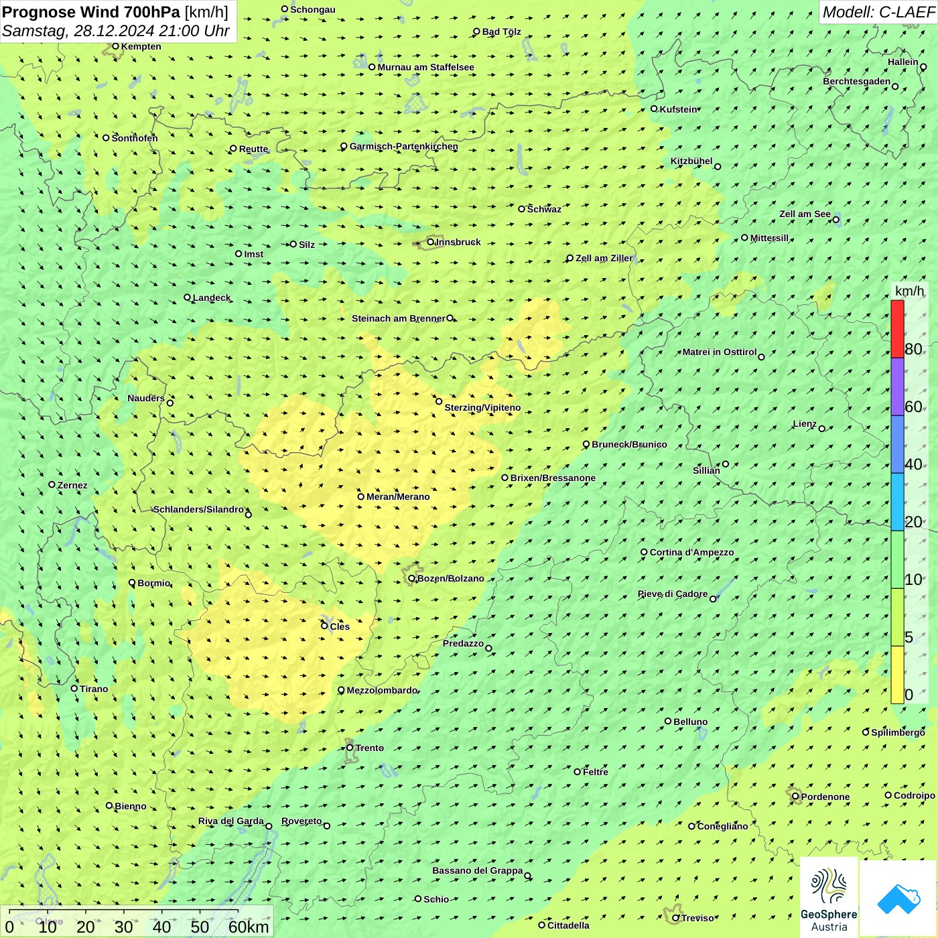The image size is (938, 938).
Task: Click the Meran/Merano location circle
Action: (360, 496)
